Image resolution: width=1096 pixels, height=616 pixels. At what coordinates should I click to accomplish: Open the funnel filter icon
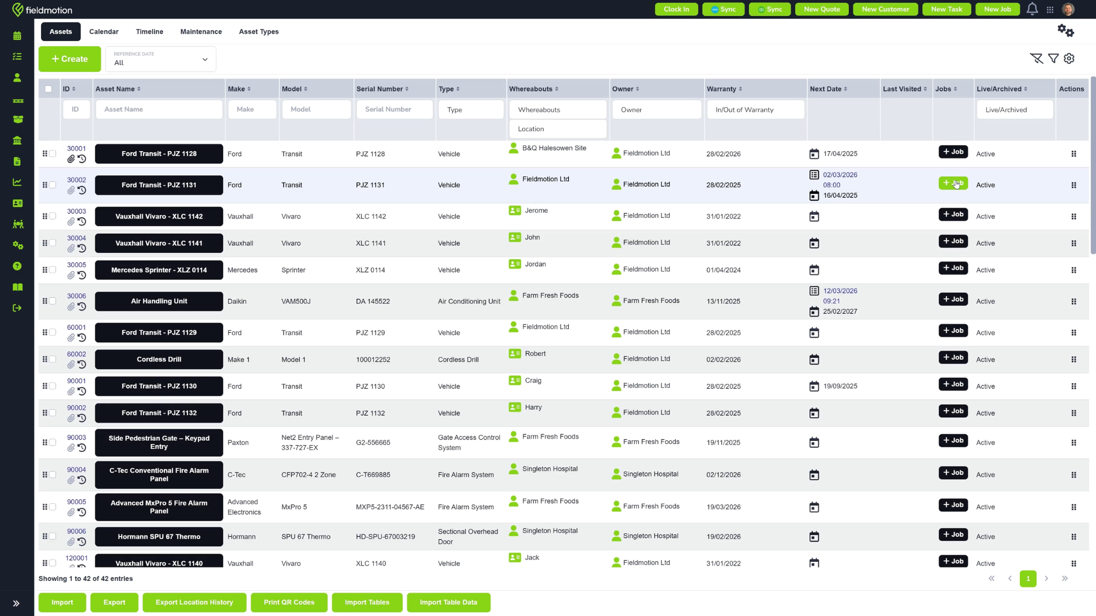1053,58
